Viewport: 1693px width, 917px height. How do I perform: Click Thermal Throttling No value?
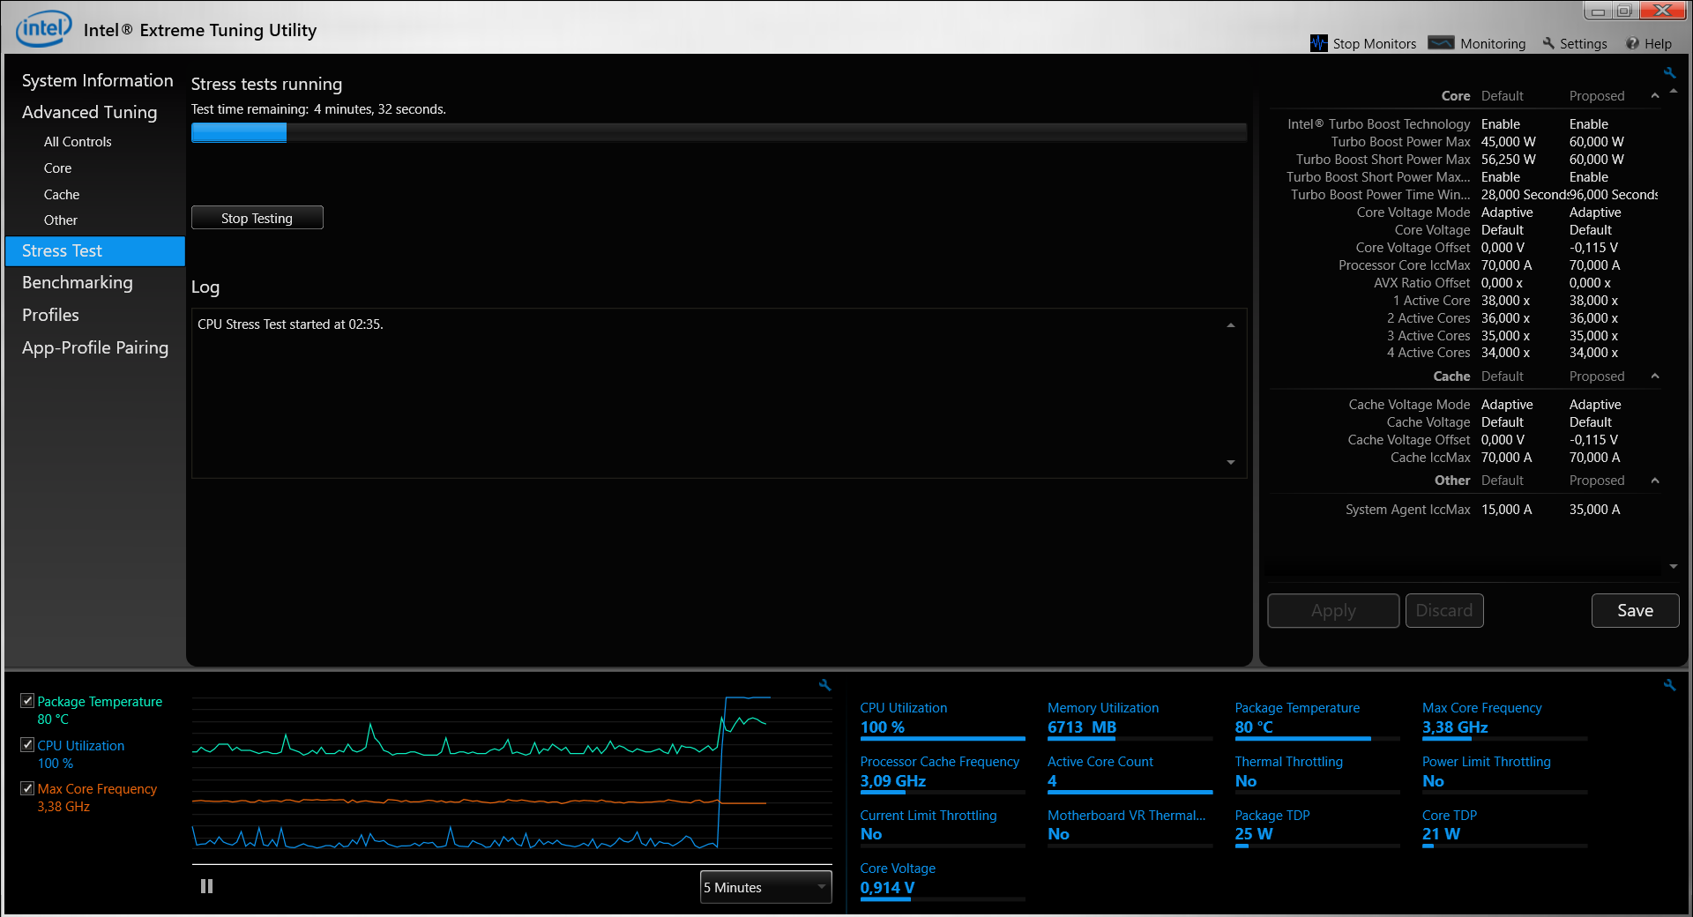(x=1246, y=781)
